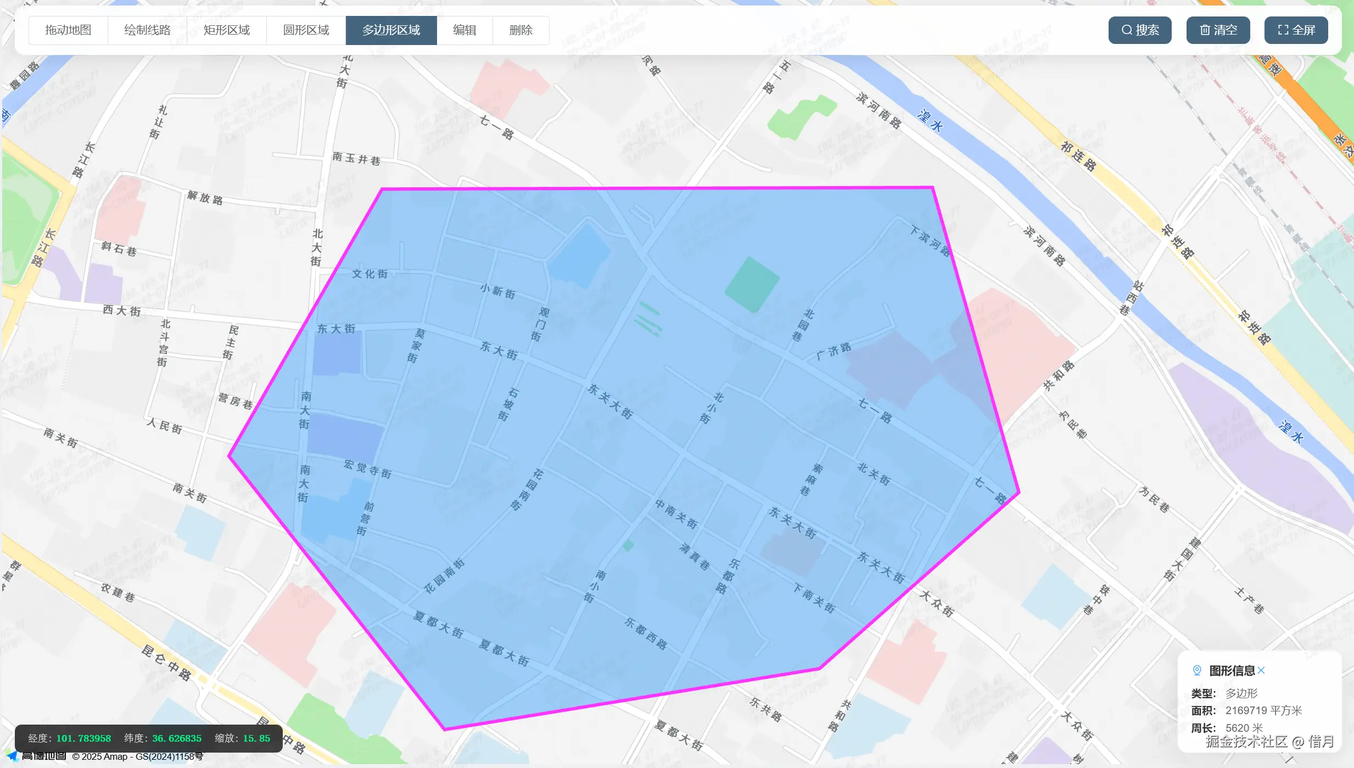Click the 经度 longitude value readout
Viewport: 1354px width, 768px height.
(83, 738)
